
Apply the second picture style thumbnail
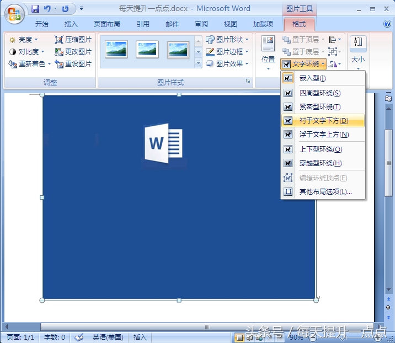(x=147, y=49)
